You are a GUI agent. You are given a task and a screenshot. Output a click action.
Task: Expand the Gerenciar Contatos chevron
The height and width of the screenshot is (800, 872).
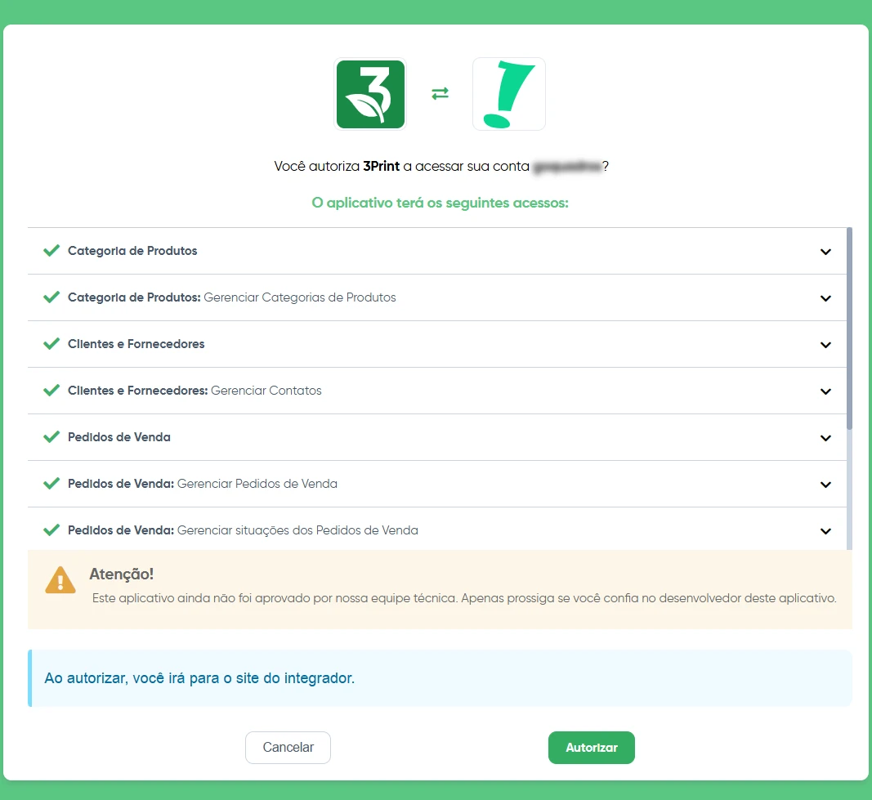[826, 391]
